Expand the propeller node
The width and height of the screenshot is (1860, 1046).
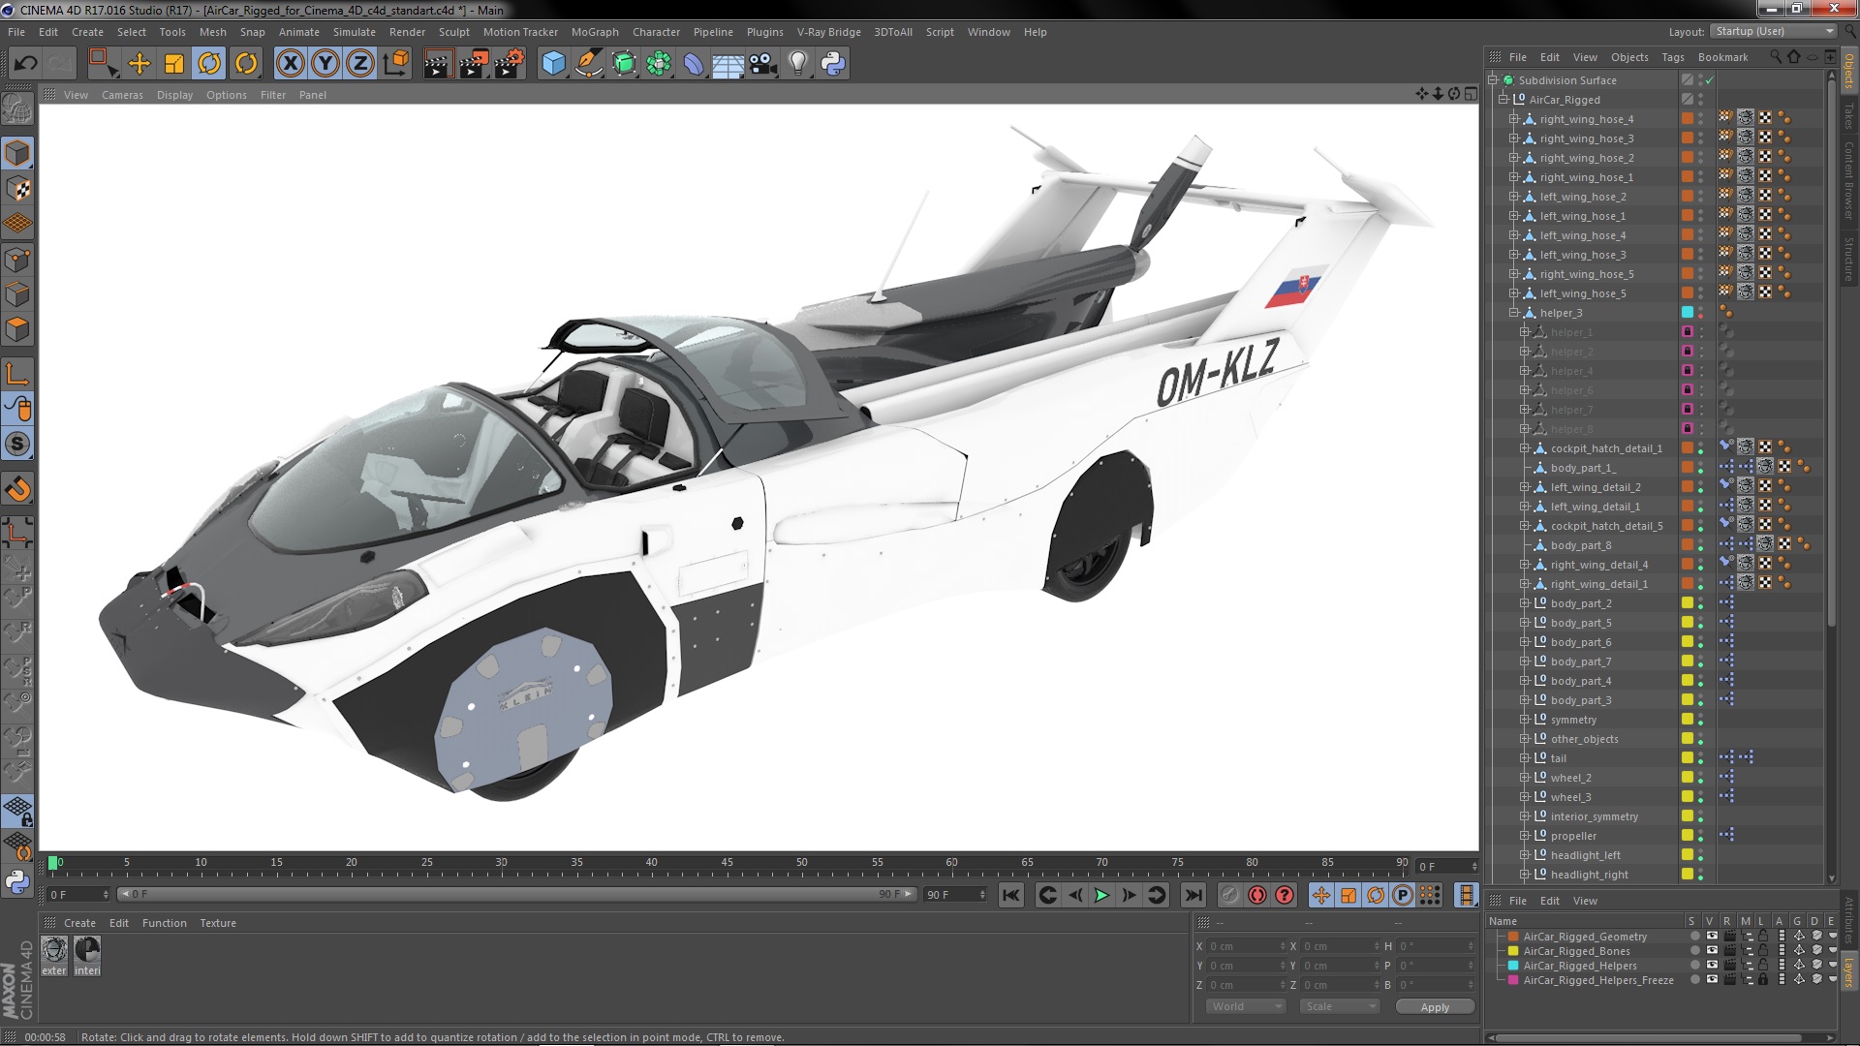point(1525,836)
